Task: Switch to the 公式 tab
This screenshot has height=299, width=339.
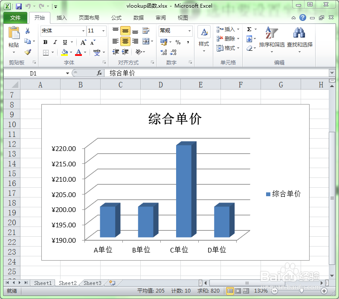Action: click(x=116, y=18)
